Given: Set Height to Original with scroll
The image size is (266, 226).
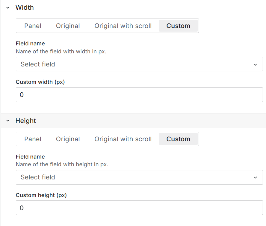Looking at the screenshot, I should pos(123,139).
